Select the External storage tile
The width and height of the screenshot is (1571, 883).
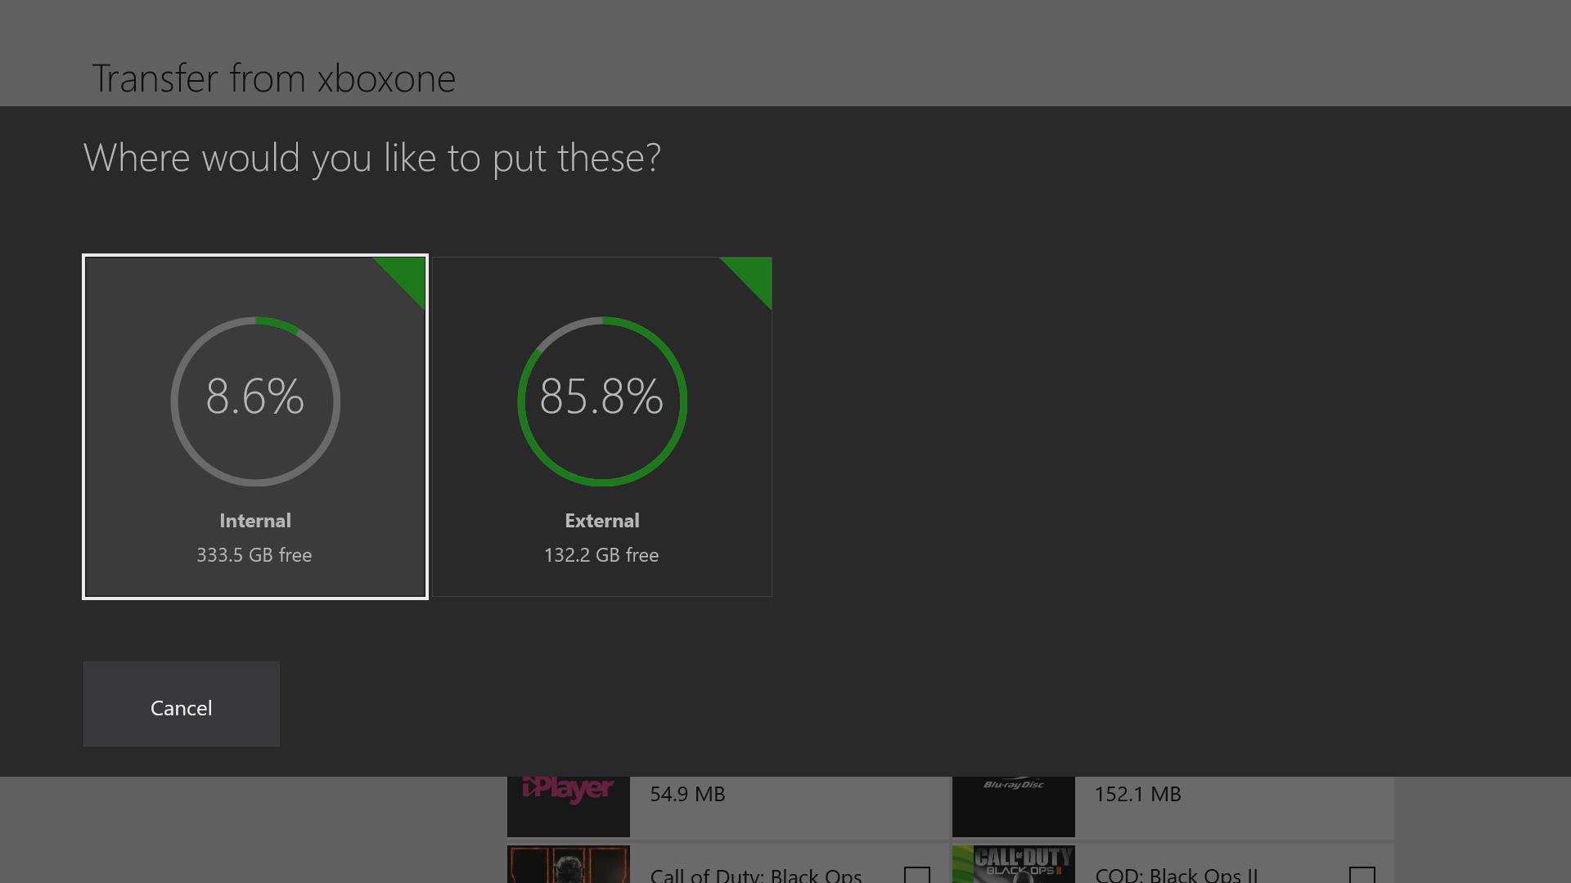point(602,427)
